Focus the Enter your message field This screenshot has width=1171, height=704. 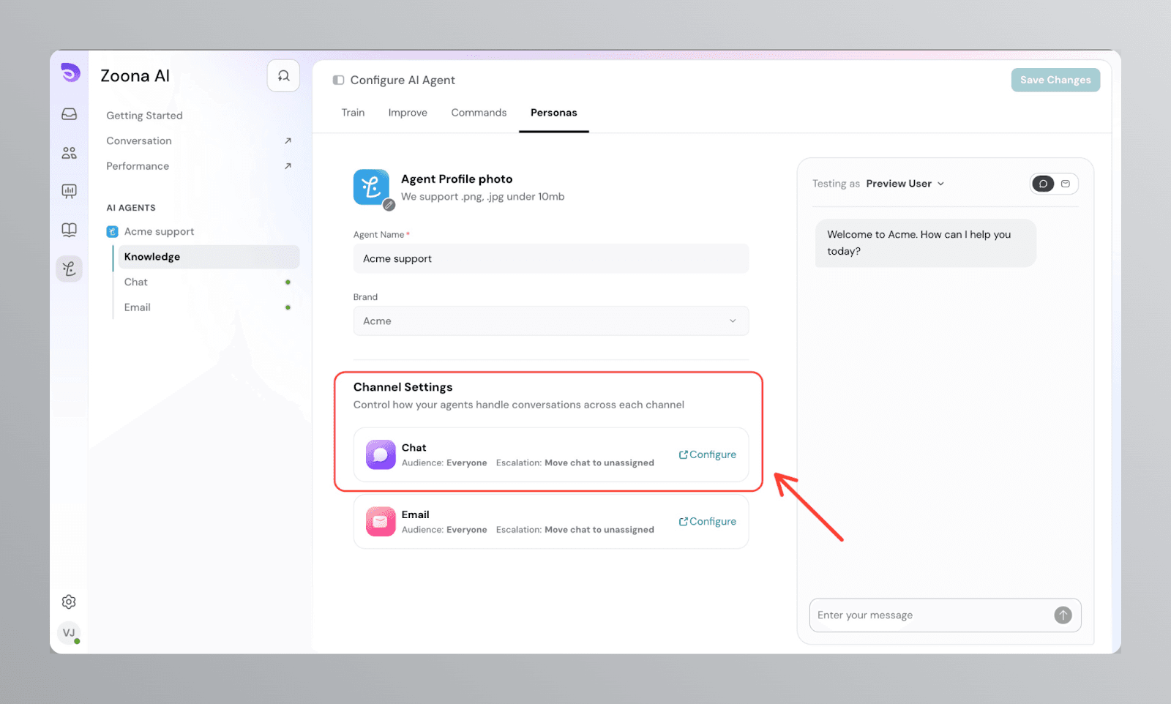pos(929,615)
